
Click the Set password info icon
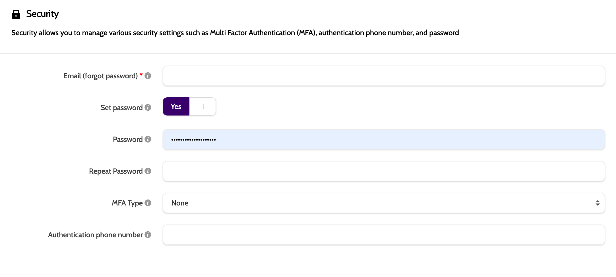[x=148, y=108]
